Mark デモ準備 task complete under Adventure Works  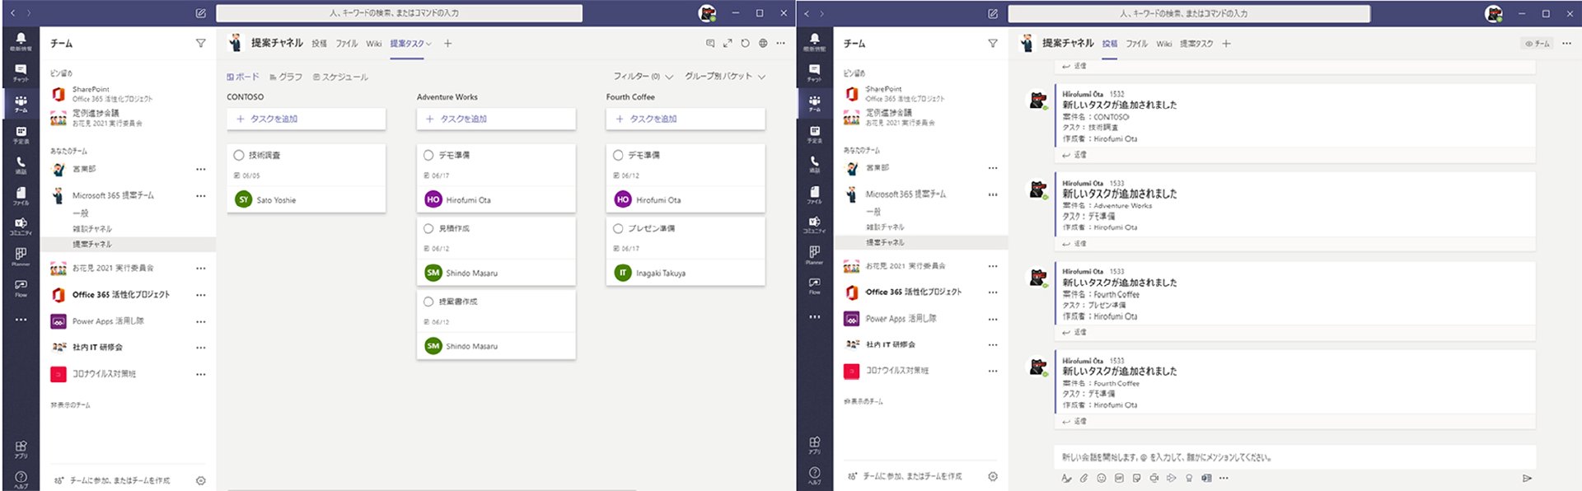click(428, 155)
